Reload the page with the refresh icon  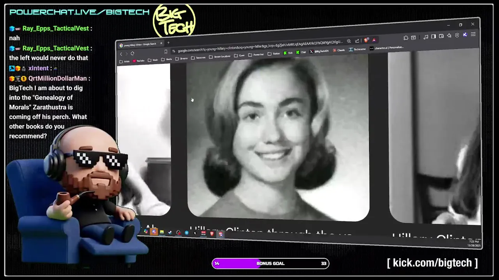coord(133,53)
